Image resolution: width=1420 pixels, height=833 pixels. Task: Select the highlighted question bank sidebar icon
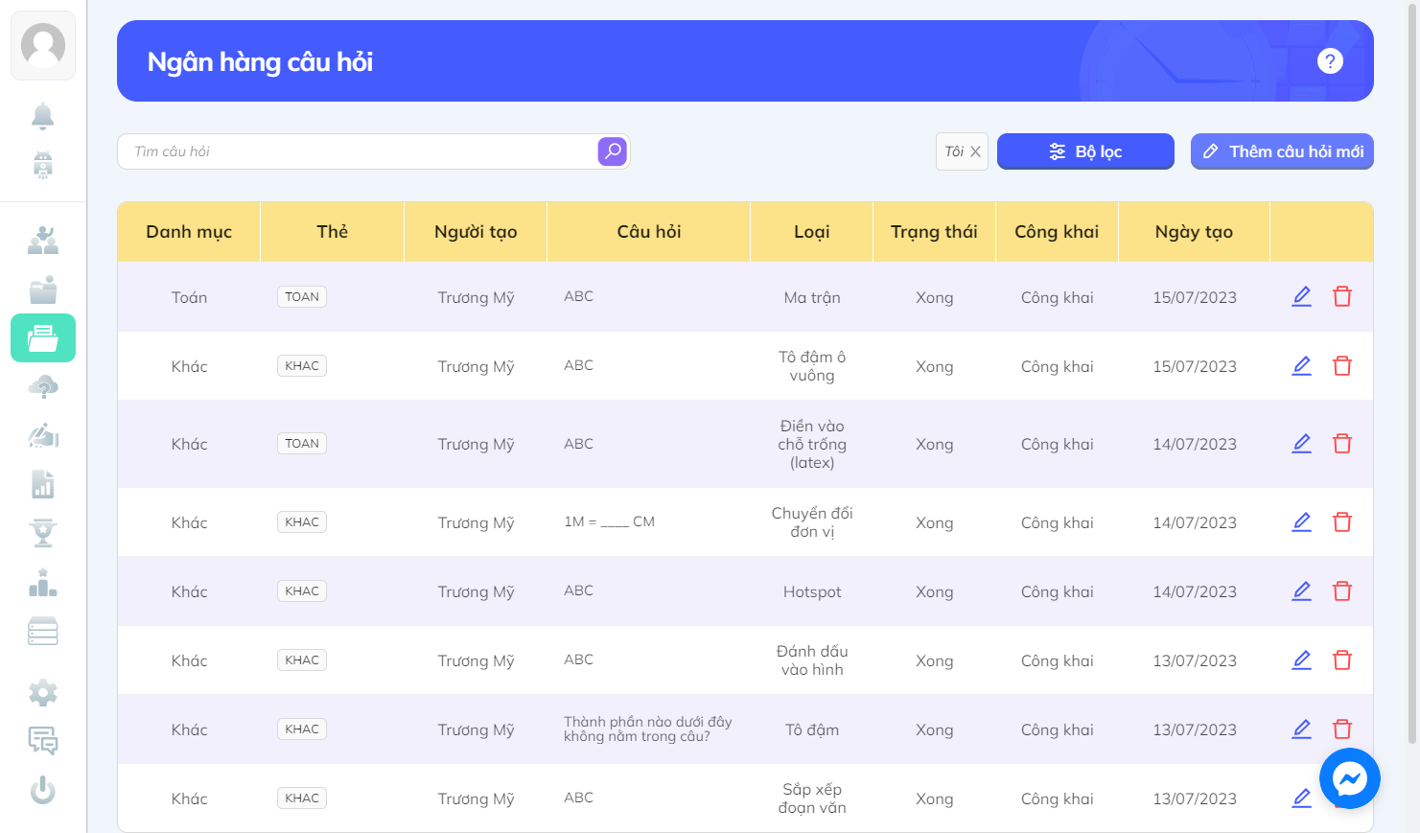[x=43, y=337]
